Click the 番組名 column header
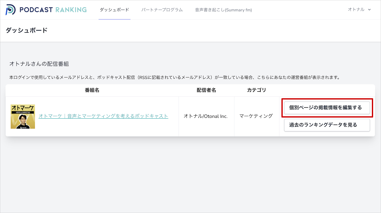This screenshot has height=213, width=381. point(92,90)
